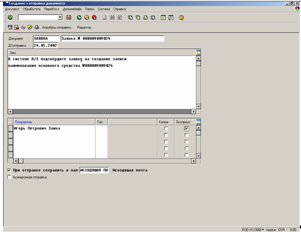Click the table settings icon above recipient list
301x232 pixels.
click(x=198, y=122)
